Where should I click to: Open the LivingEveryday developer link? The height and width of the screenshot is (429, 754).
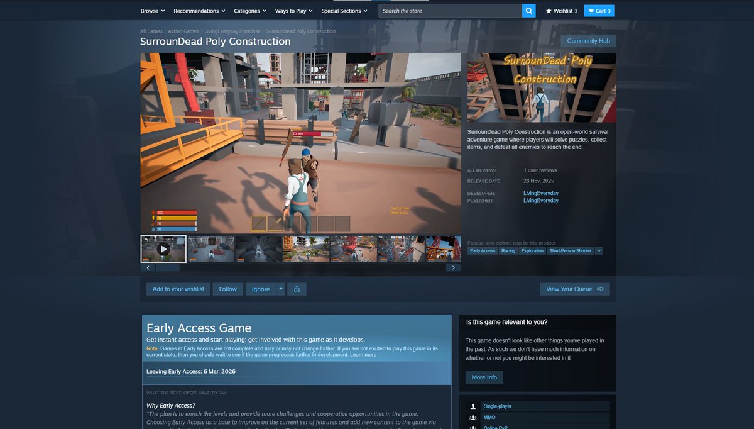point(541,193)
